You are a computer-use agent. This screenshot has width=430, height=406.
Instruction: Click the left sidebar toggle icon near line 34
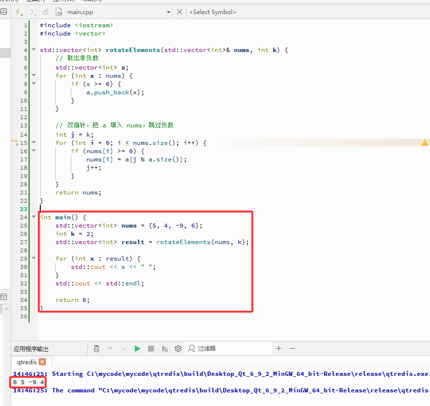point(3,297)
